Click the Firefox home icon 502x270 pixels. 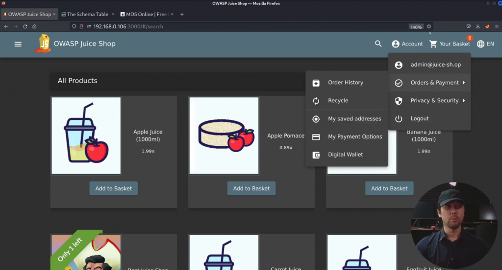pyautogui.click(x=34, y=26)
